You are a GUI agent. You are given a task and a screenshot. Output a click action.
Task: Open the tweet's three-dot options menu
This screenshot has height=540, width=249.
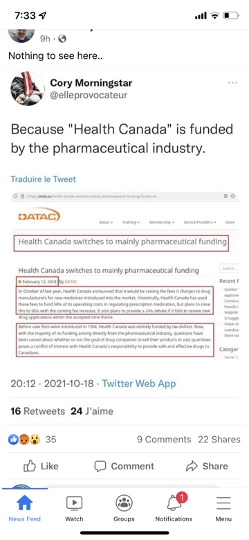click(232, 83)
